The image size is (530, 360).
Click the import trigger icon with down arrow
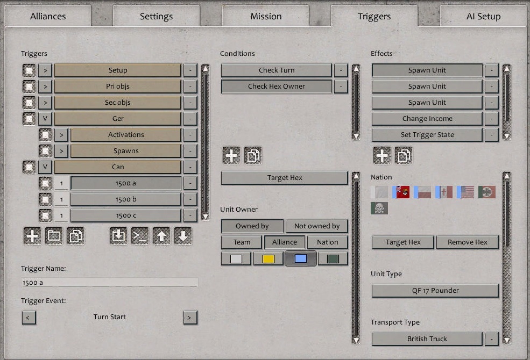tap(118, 235)
